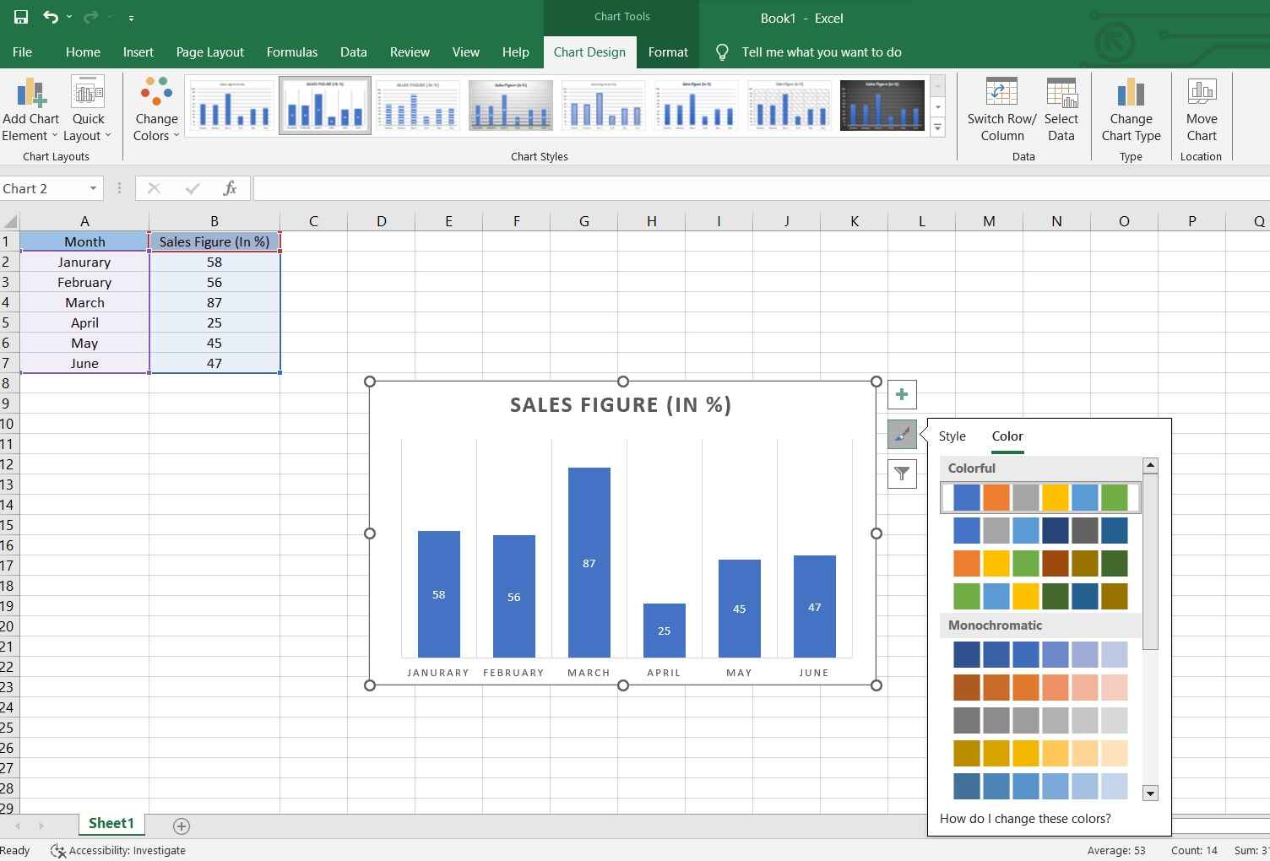The image size is (1270, 861).
Task: Click Switch Row/Column button
Action: point(1002,110)
